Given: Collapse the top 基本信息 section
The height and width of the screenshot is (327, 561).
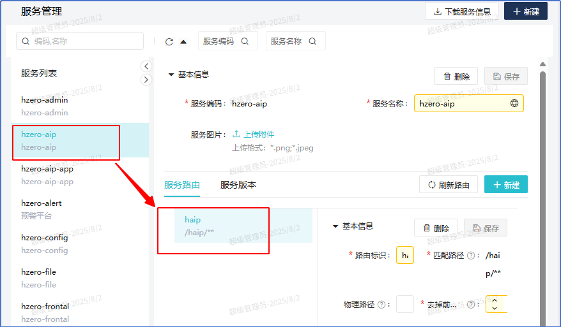Looking at the screenshot, I should coord(171,75).
